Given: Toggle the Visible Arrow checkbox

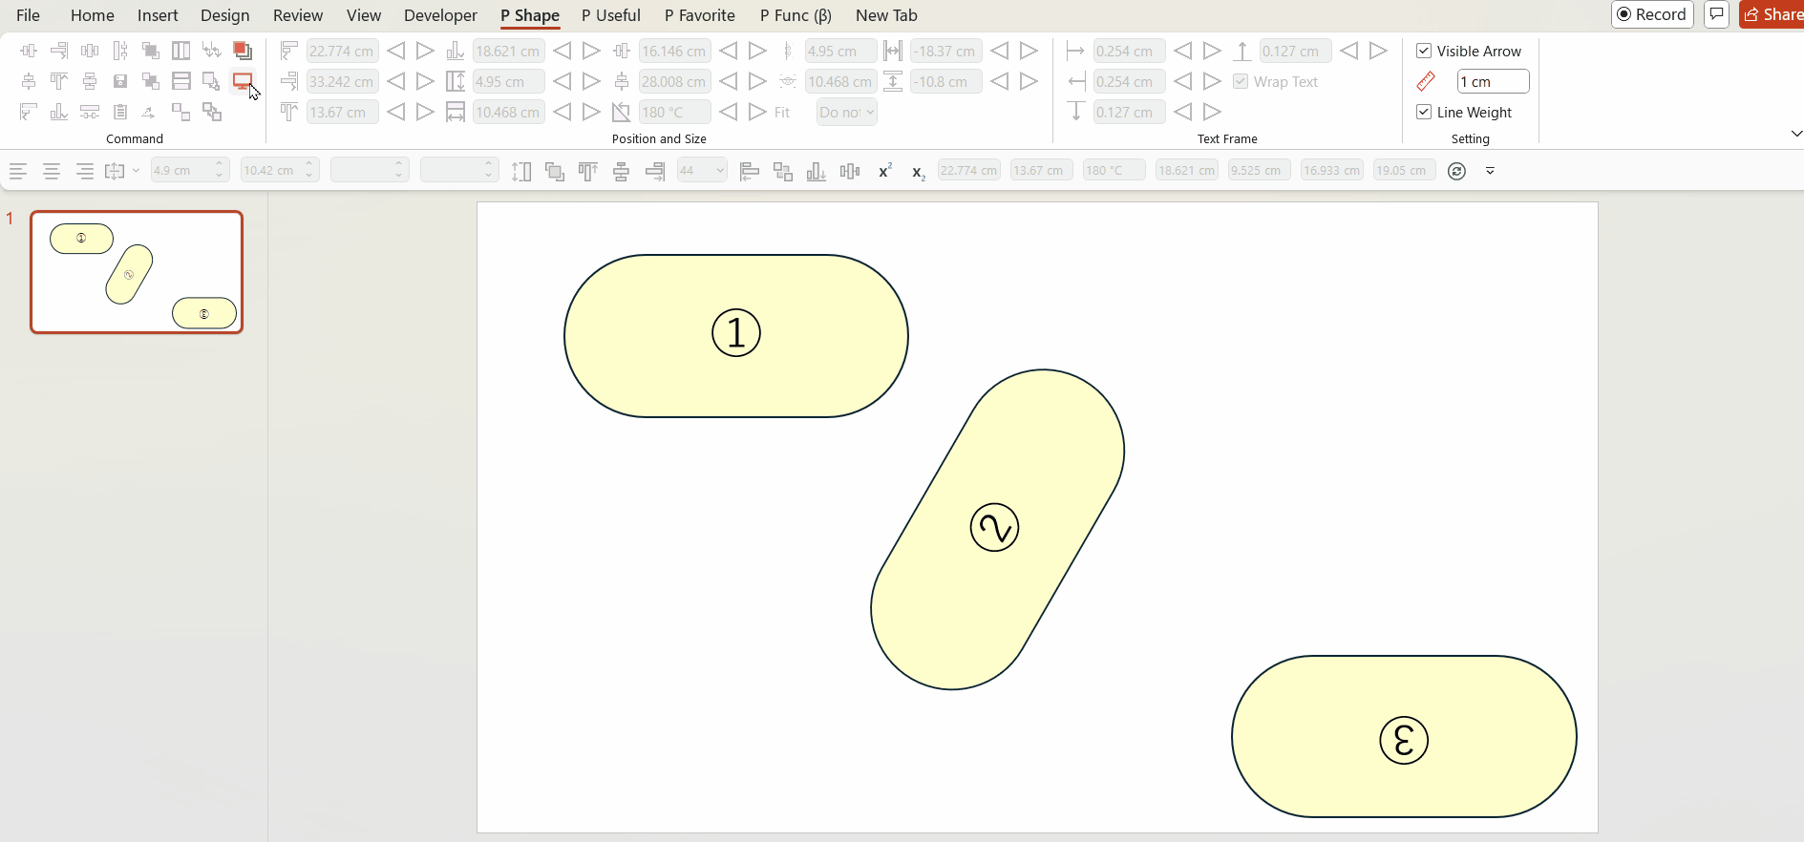Looking at the screenshot, I should pyautogui.click(x=1424, y=51).
